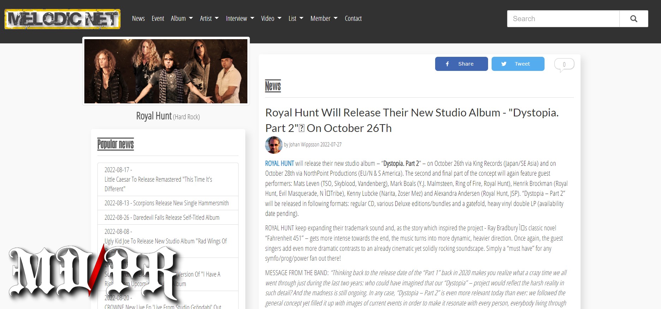The height and width of the screenshot is (309, 661).
Task: Open the News menu item
Action: pos(138,18)
